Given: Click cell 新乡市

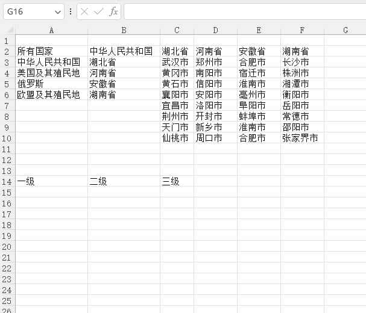Looking at the screenshot, I should coord(215,127).
